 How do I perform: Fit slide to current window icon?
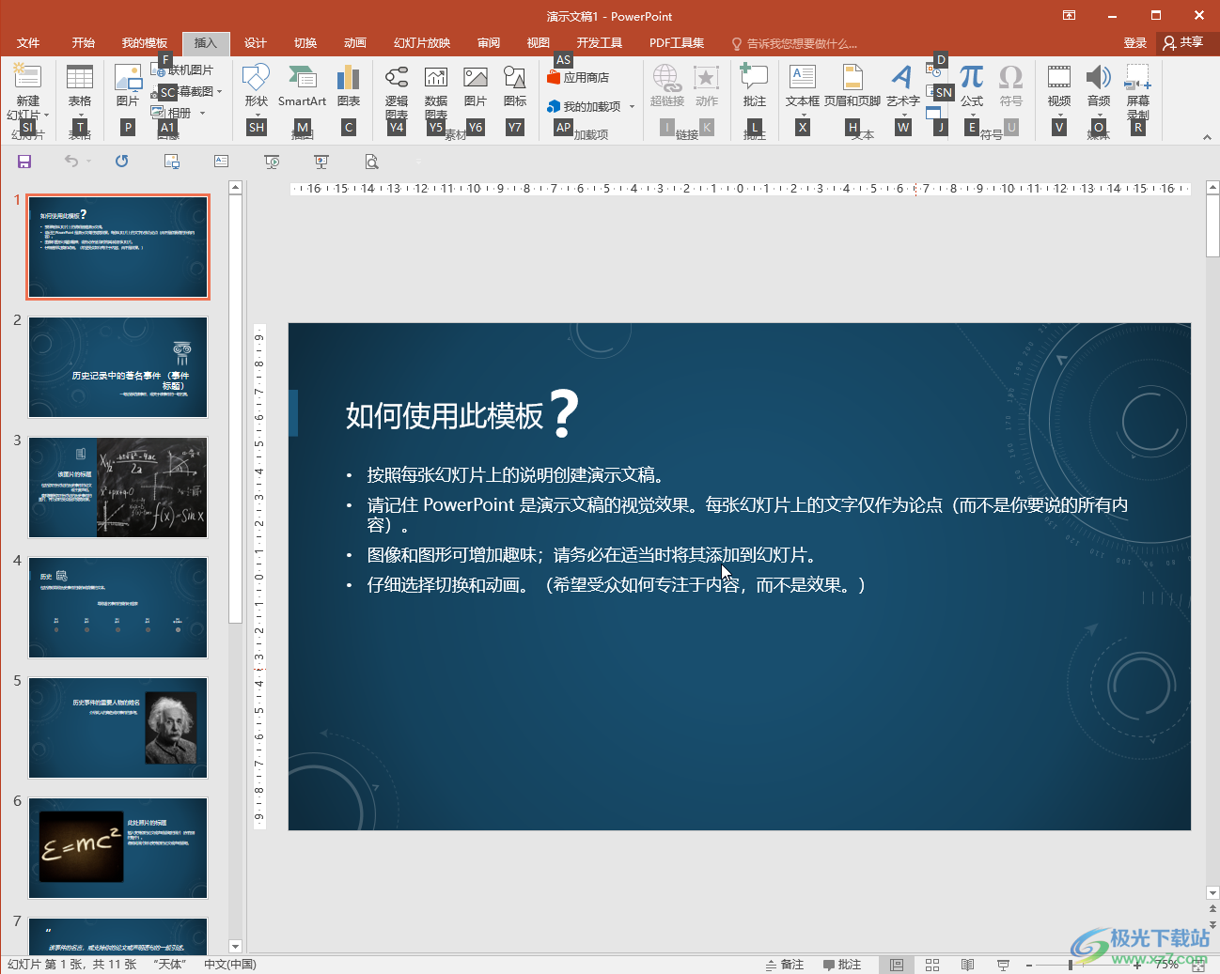click(x=1198, y=965)
